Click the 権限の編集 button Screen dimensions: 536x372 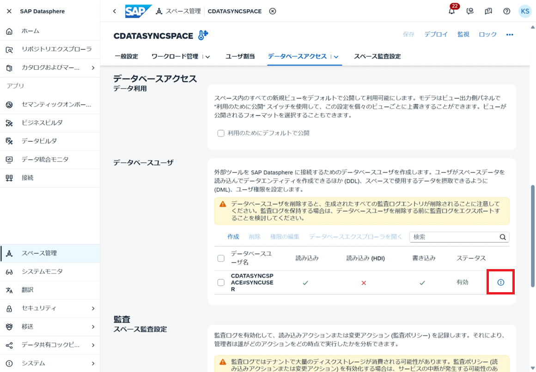pos(285,237)
